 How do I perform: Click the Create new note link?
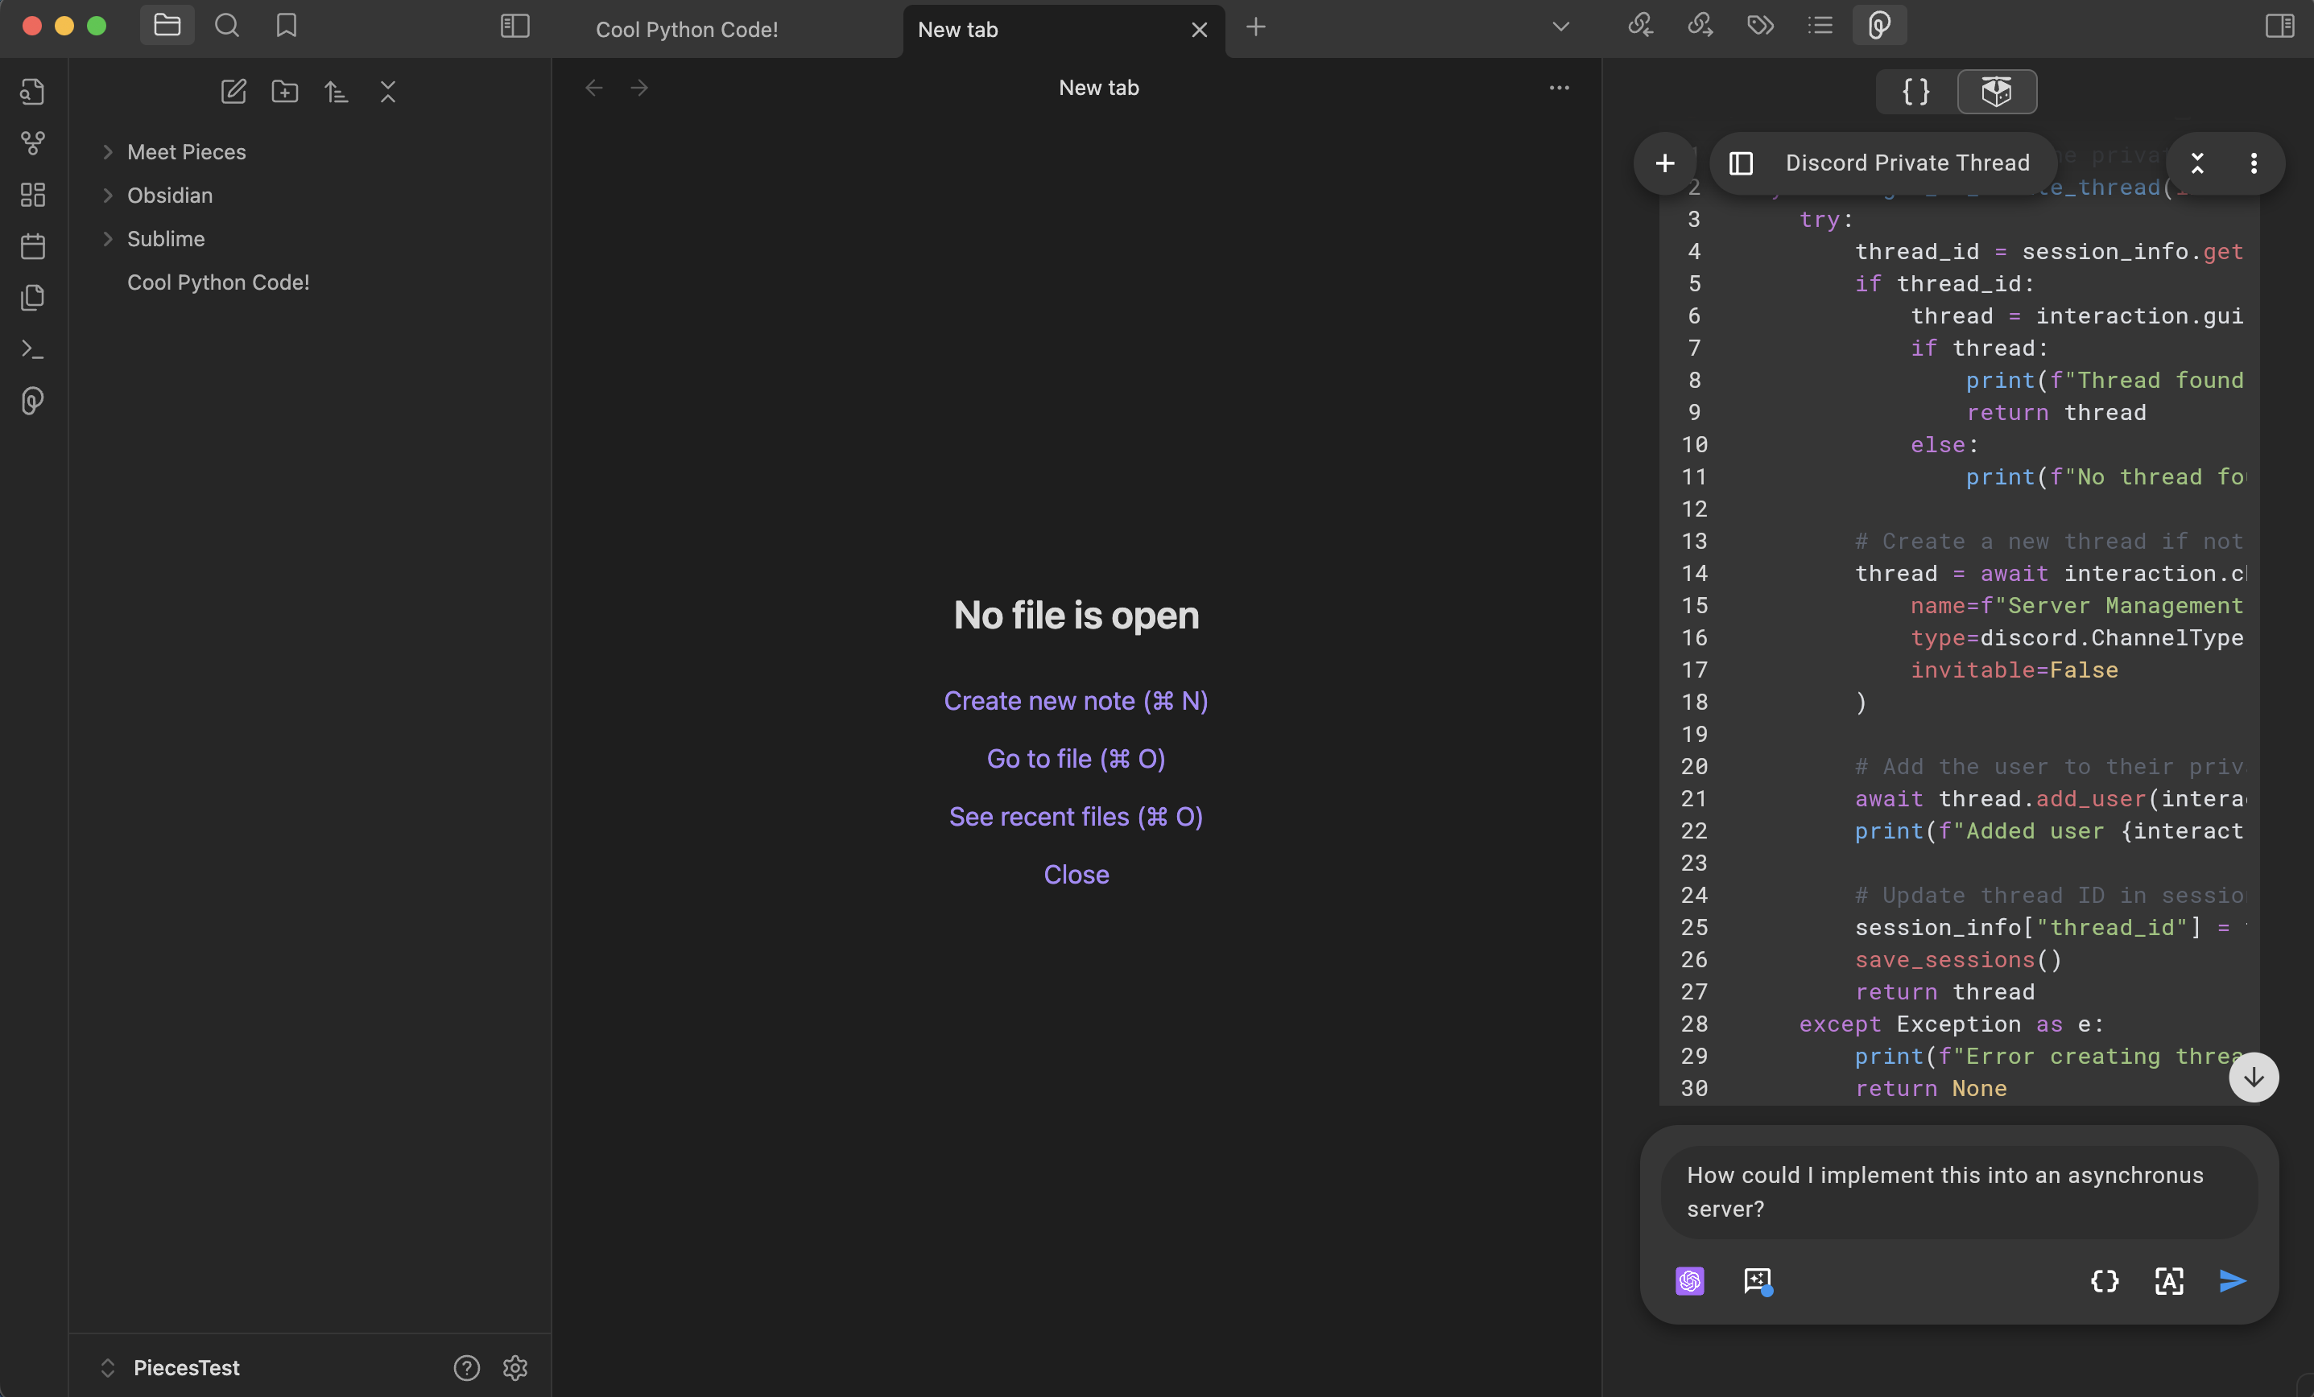1076,700
